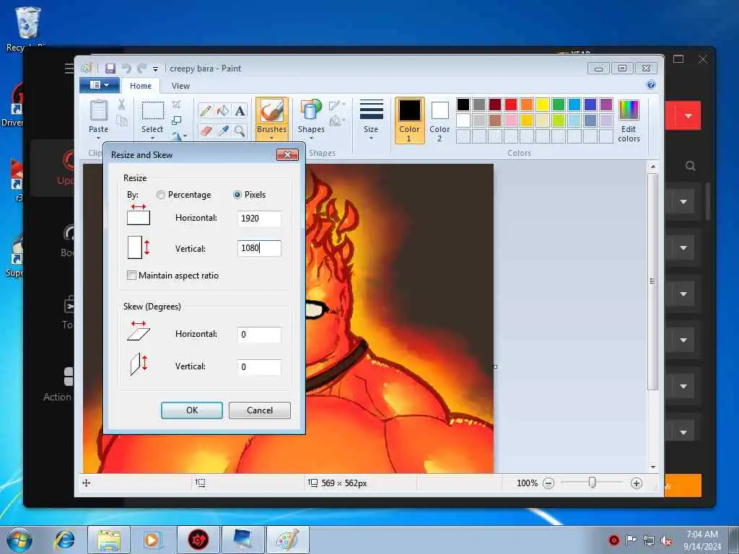This screenshot has height=554, width=739.
Task: Click the search icon in background window
Action: (691, 166)
